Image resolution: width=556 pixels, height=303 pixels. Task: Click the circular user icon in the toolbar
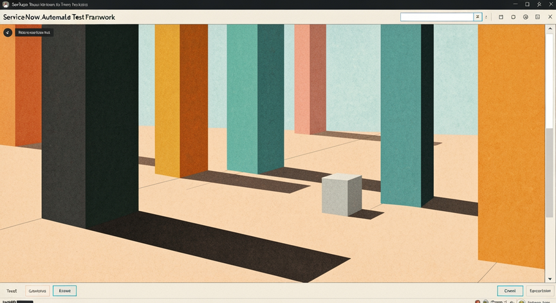coord(526,17)
